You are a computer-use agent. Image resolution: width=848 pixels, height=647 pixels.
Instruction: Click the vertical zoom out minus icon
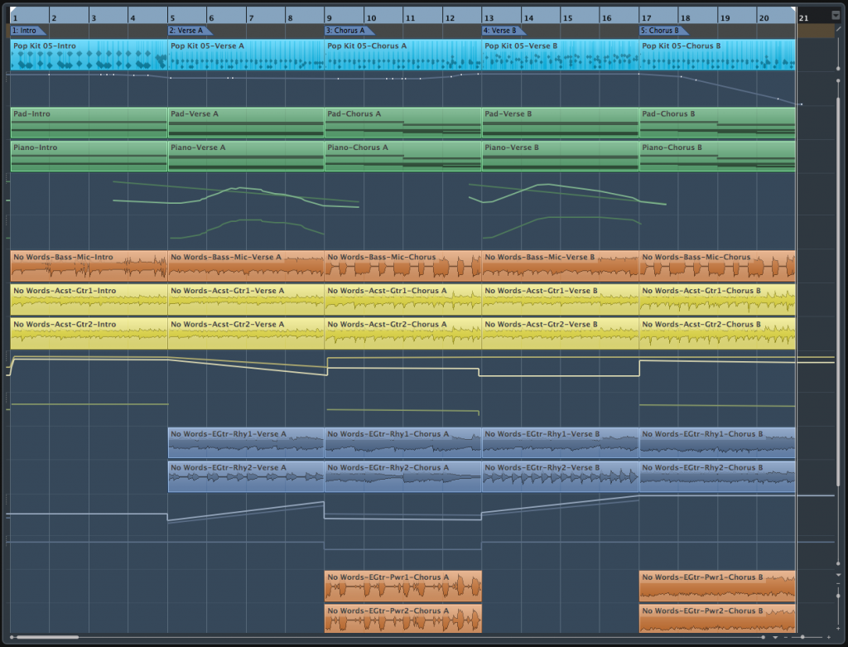point(838,584)
